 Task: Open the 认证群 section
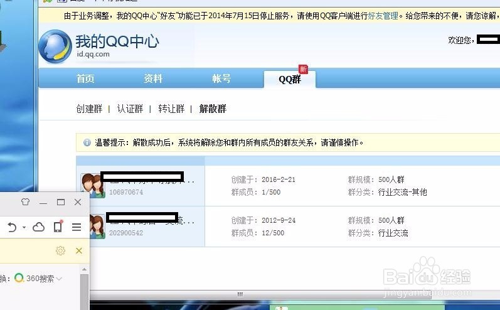coord(130,109)
